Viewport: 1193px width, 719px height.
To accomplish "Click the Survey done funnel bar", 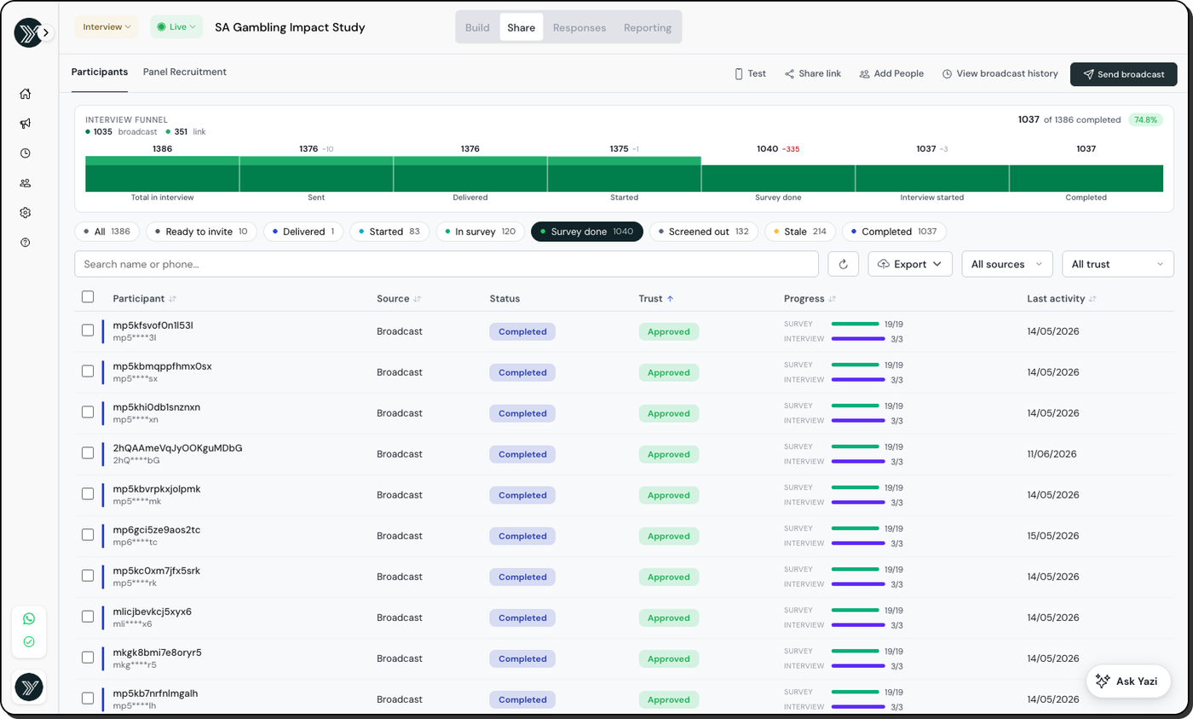I will coord(778,178).
